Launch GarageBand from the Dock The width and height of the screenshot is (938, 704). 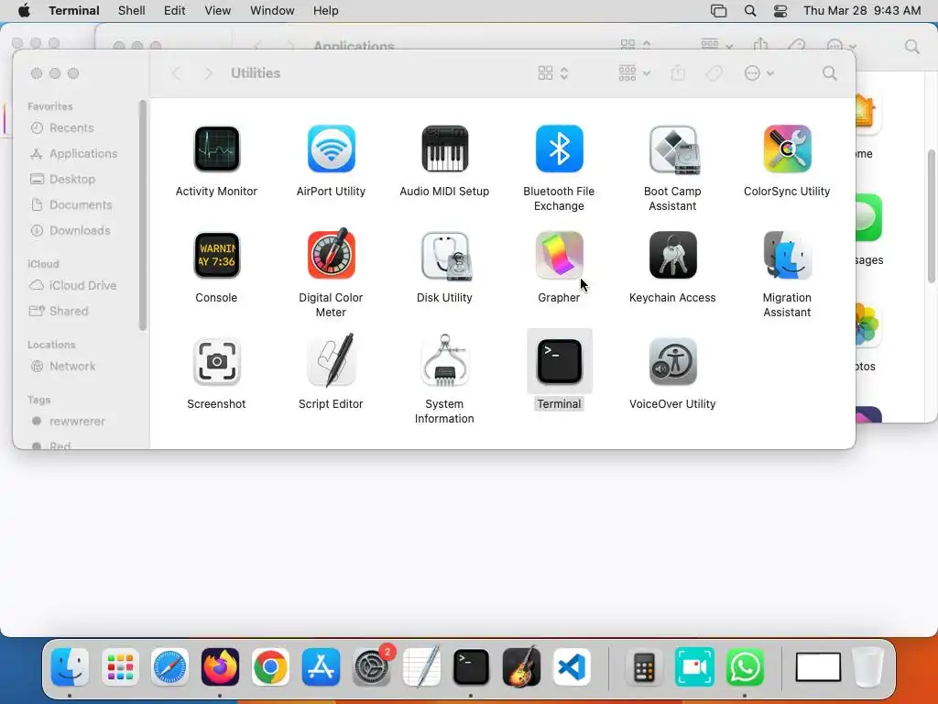(521, 667)
